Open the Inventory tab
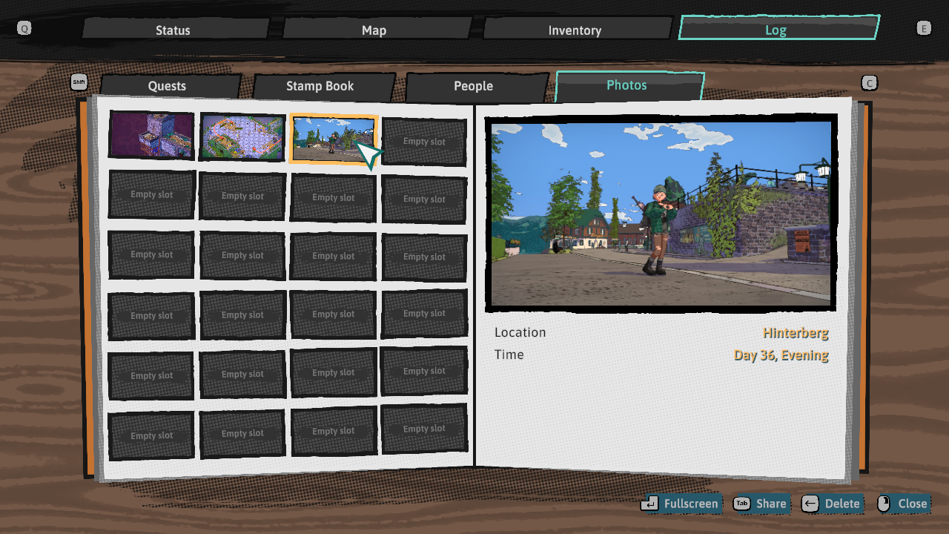 point(577,30)
